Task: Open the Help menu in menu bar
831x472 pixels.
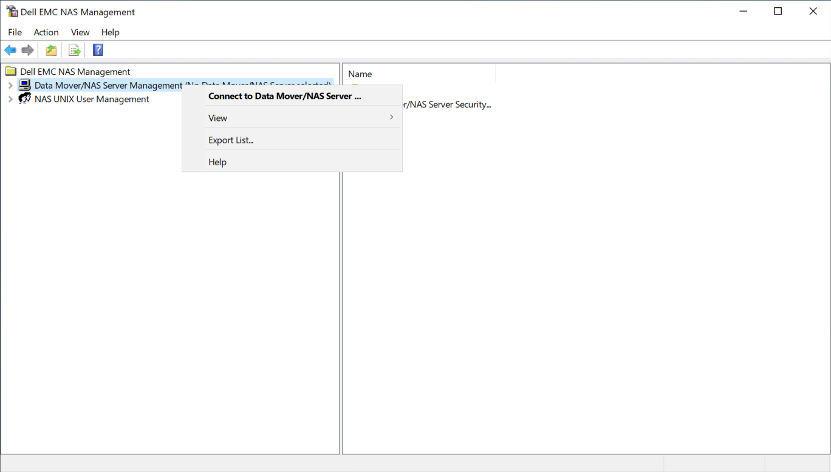Action: tap(111, 32)
